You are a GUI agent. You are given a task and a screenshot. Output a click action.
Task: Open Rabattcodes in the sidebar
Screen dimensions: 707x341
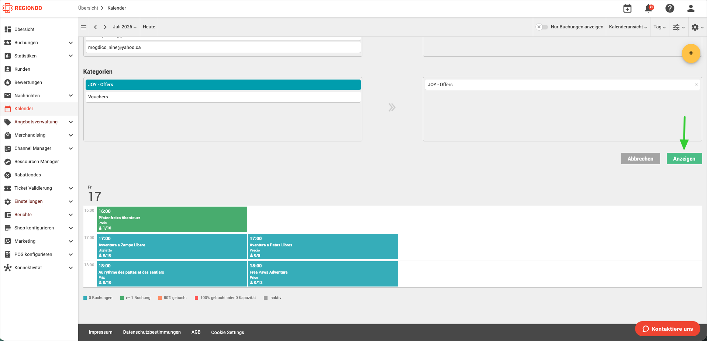[28, 175]
